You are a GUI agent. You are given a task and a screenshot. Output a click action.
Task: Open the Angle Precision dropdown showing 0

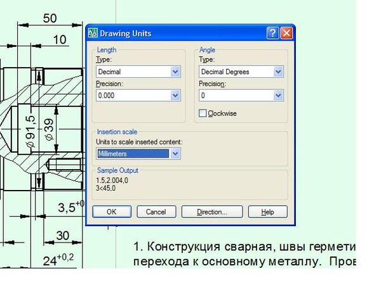(x=241, y=95)
